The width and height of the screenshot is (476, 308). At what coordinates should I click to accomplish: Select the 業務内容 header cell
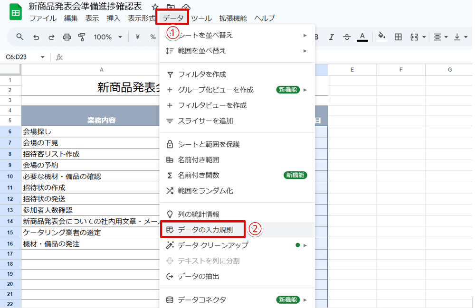click(90, 116)
